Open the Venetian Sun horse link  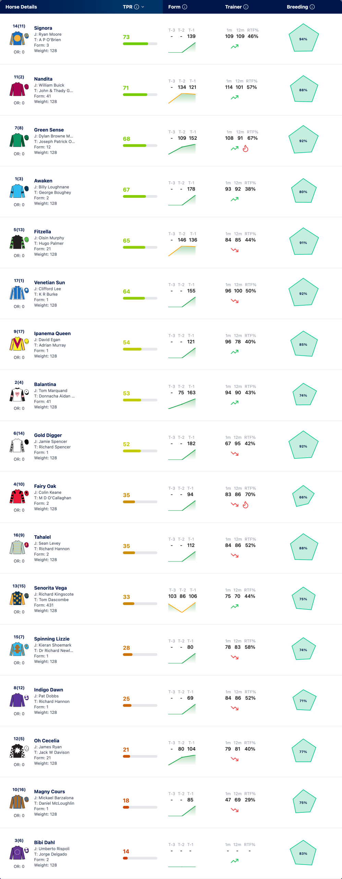pyautogui.click(x=49, y=283)
